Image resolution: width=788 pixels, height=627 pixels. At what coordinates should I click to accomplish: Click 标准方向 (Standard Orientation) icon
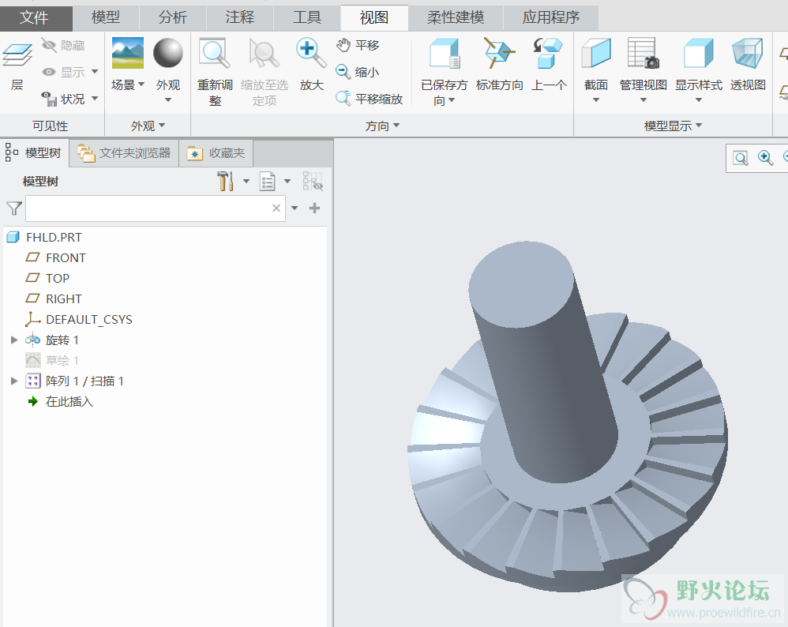499,53
